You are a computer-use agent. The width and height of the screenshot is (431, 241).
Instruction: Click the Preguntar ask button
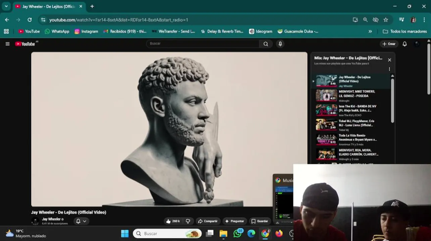tap(235, 221)
